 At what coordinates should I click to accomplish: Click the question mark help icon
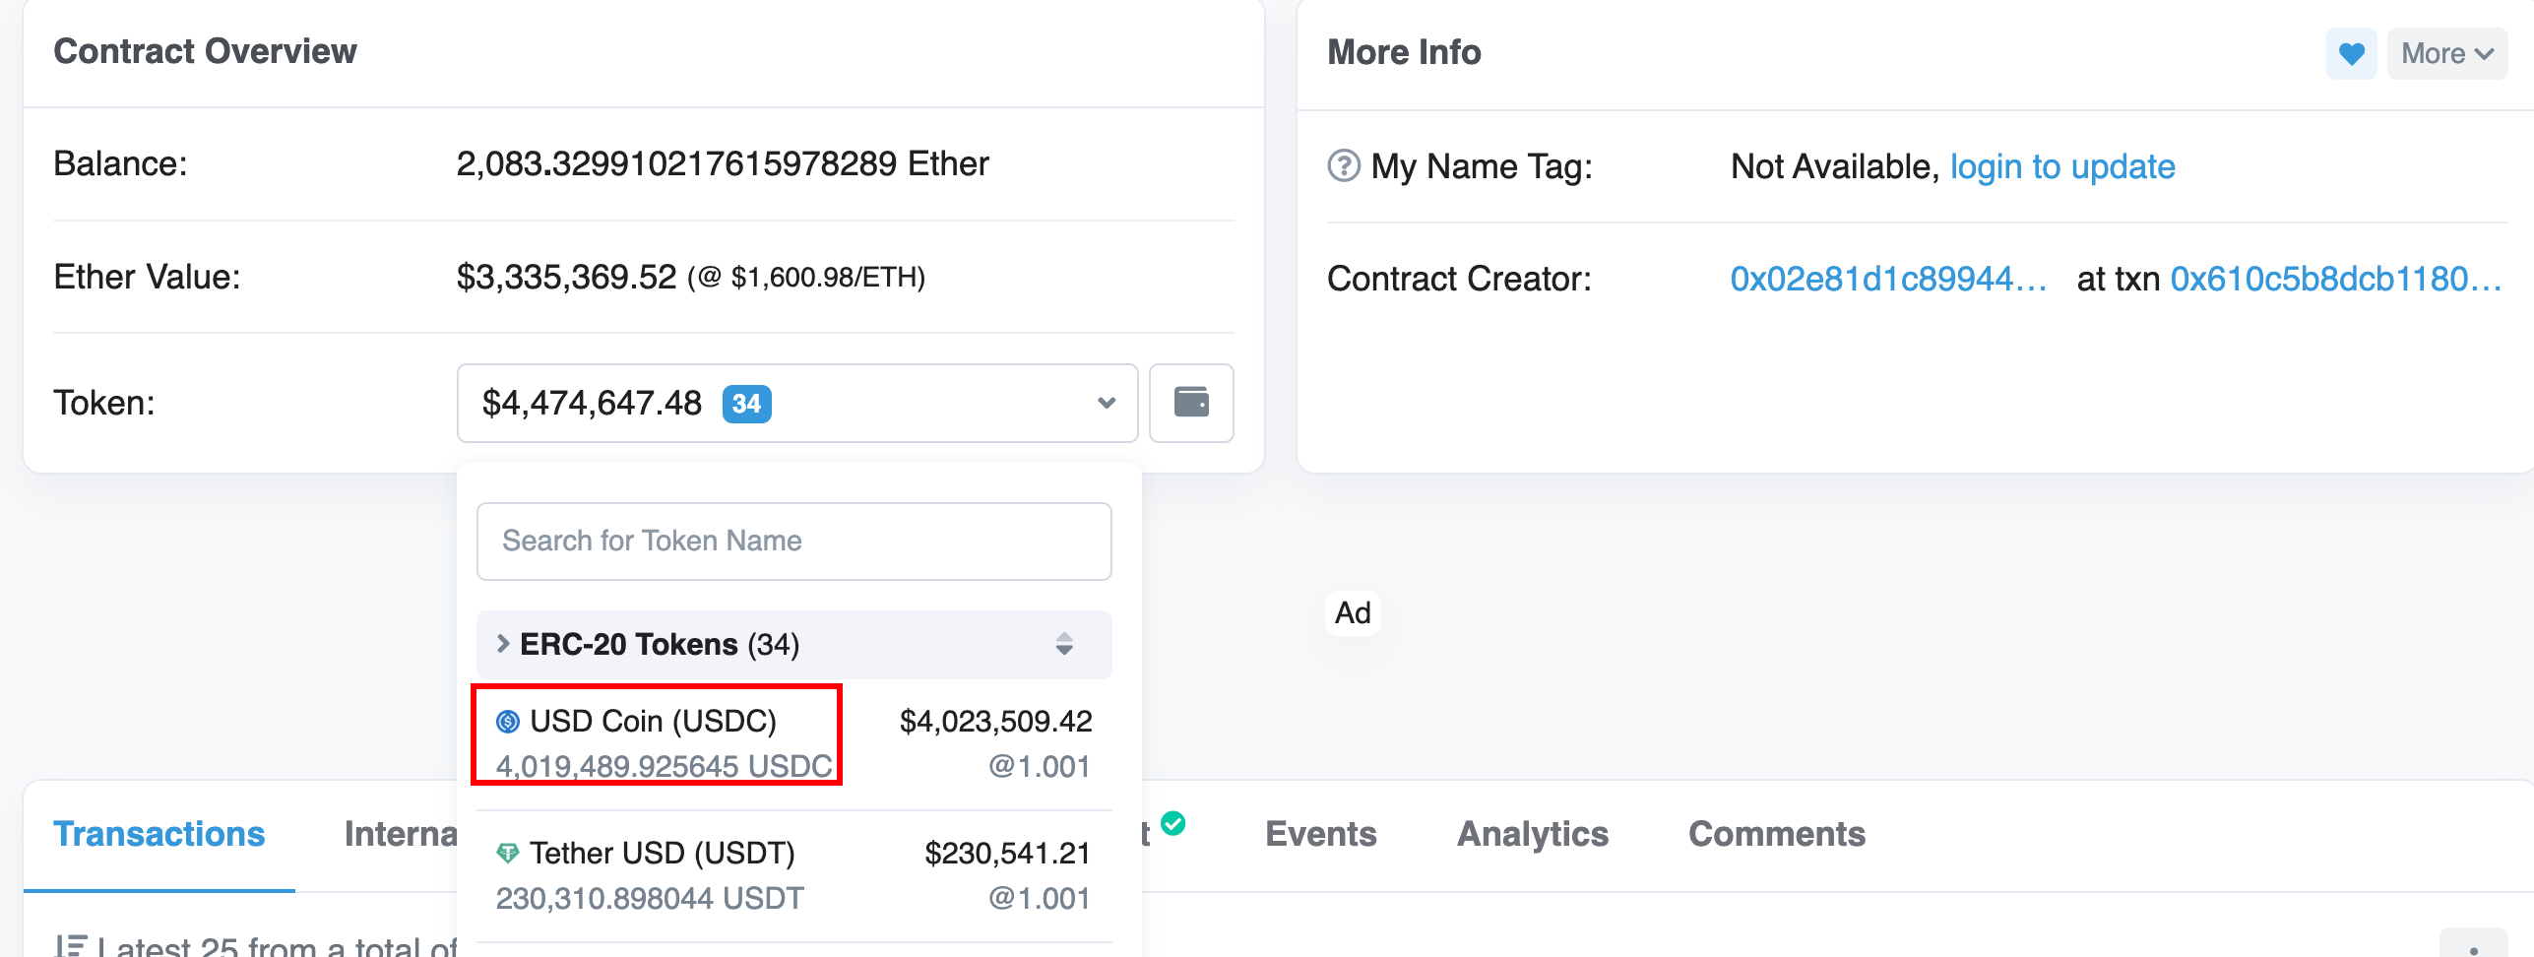1344,166
